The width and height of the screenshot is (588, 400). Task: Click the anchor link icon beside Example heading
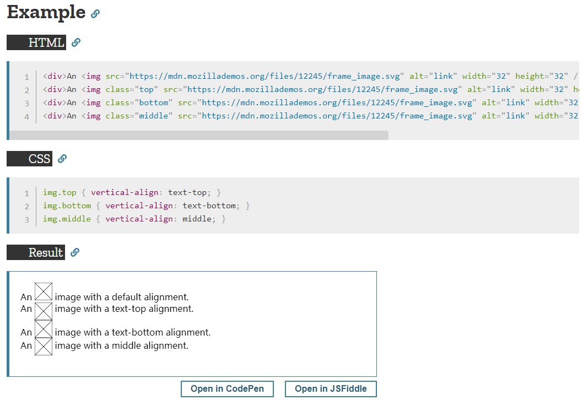click(95, 14)
